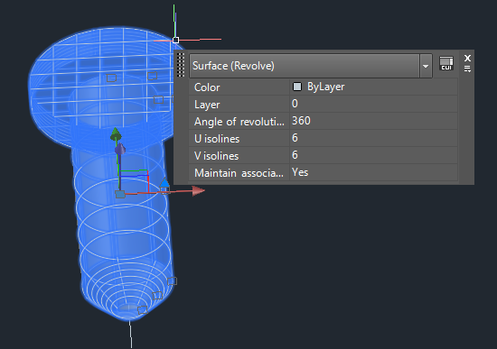The image size is (497, 349).
Task: Open the Quick Properties options menu icon
Action: 467,69
